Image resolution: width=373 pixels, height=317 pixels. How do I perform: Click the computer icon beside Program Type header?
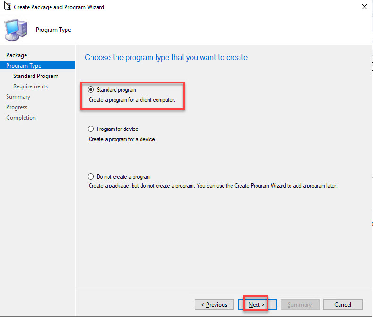(16, 30)
